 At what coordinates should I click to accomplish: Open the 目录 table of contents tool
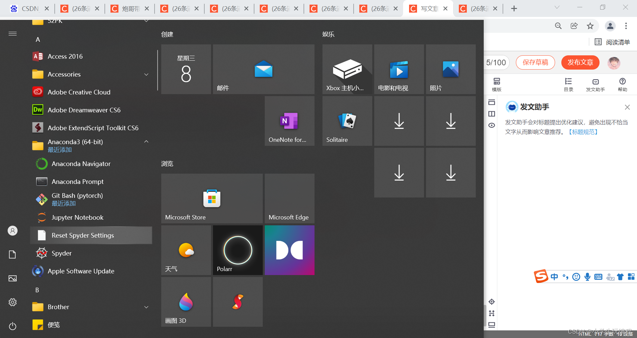(569, 84)
